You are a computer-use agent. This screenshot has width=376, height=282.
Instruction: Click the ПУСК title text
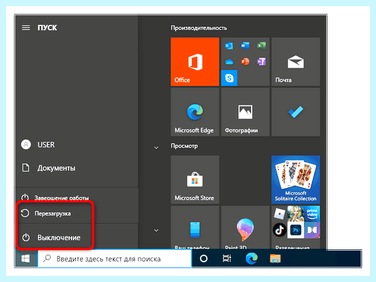47,28
